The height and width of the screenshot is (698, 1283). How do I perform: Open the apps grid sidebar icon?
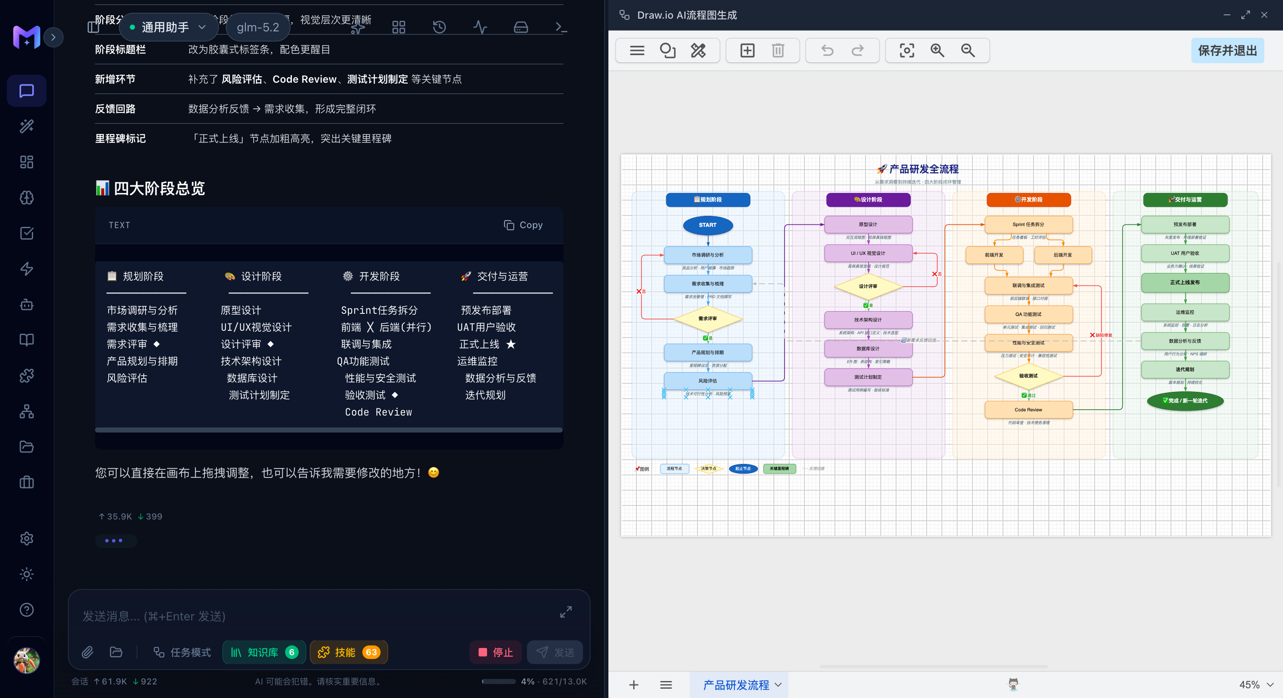click(x=26, y=162)
